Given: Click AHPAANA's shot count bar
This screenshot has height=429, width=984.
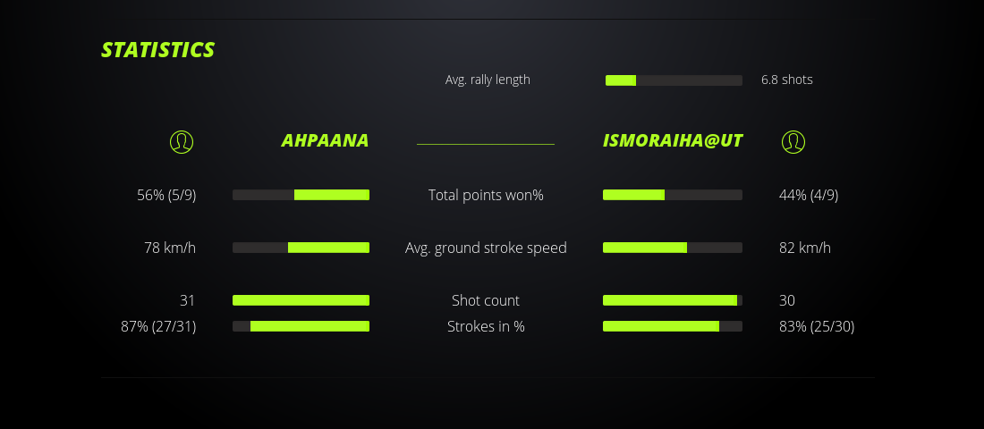Looking at the screenshot, I should click(x=301, y=300).
